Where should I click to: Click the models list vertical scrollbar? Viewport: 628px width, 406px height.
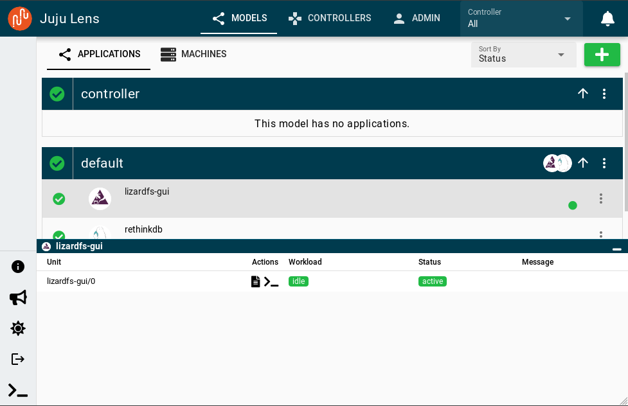625,142
